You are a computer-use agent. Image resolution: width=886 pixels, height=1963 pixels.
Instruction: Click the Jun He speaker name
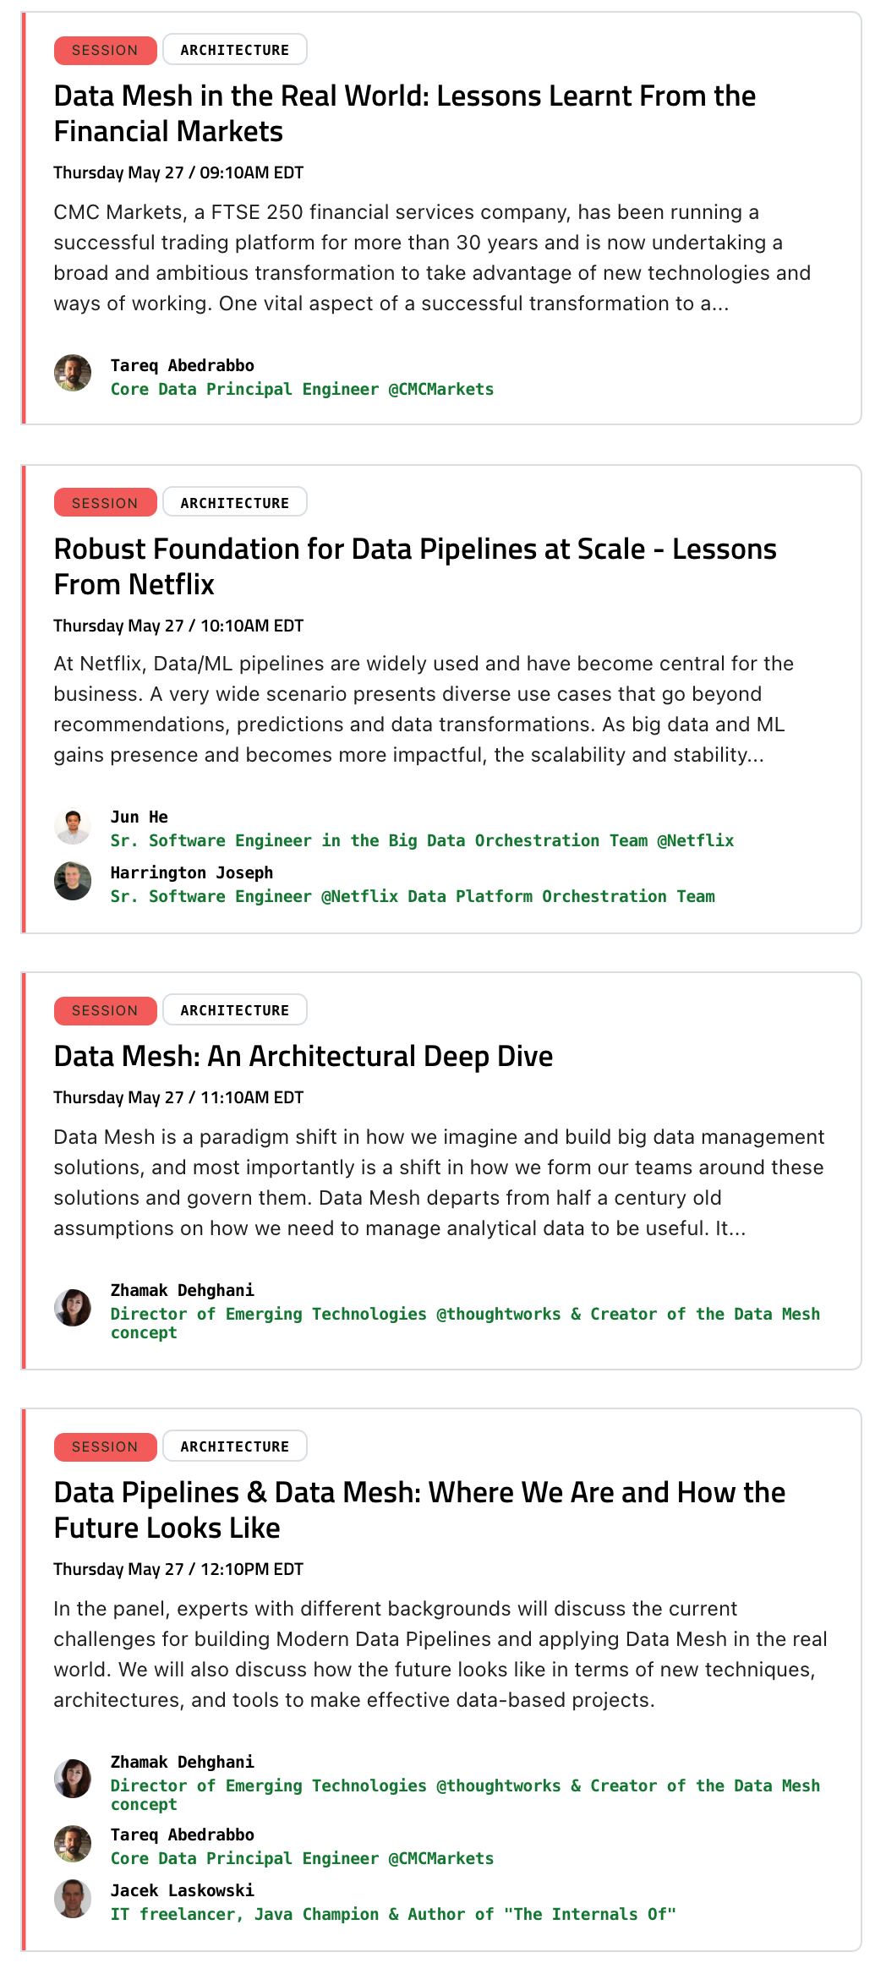(x=139, y=817)
